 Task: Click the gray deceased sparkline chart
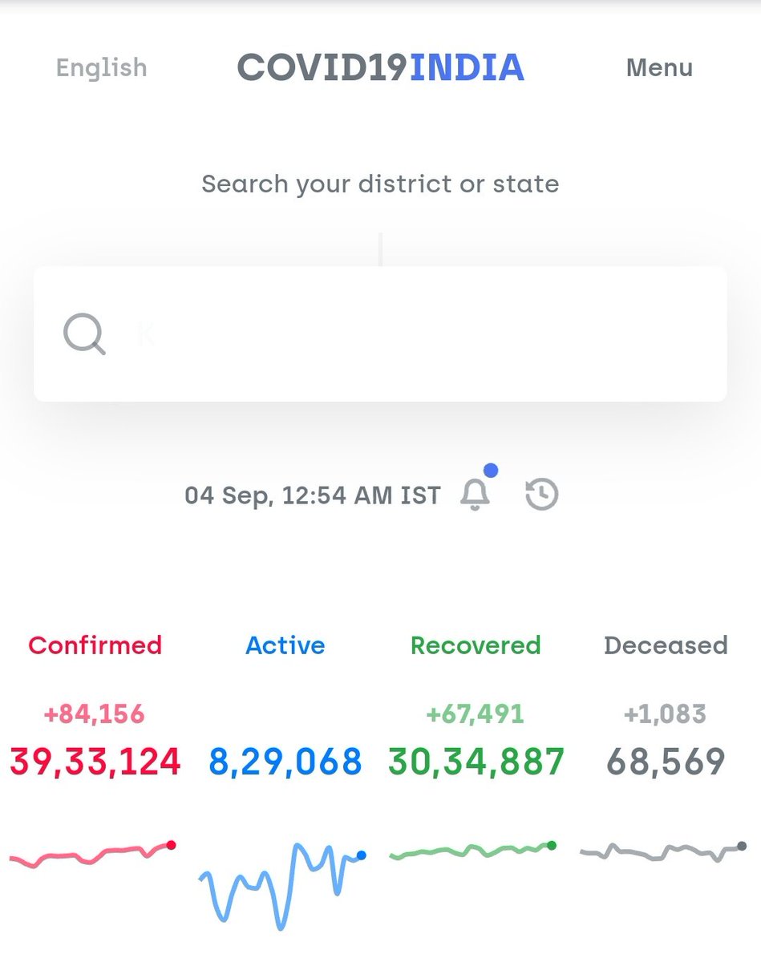(x=663, y=851)
